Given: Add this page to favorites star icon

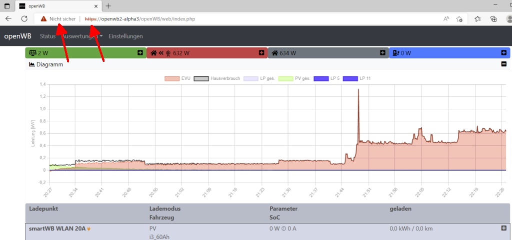Looking at the screenshot, I should (459, 19).
